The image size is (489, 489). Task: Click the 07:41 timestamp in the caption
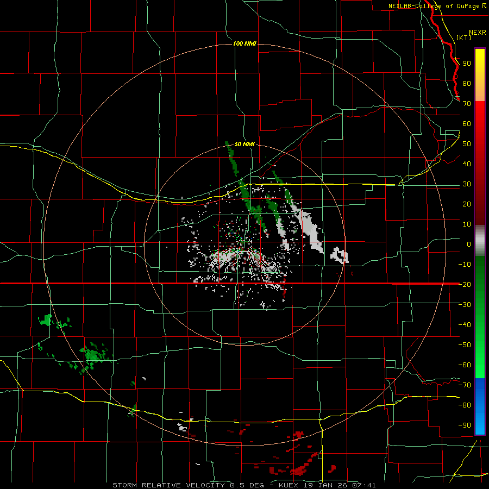[363, 485]
